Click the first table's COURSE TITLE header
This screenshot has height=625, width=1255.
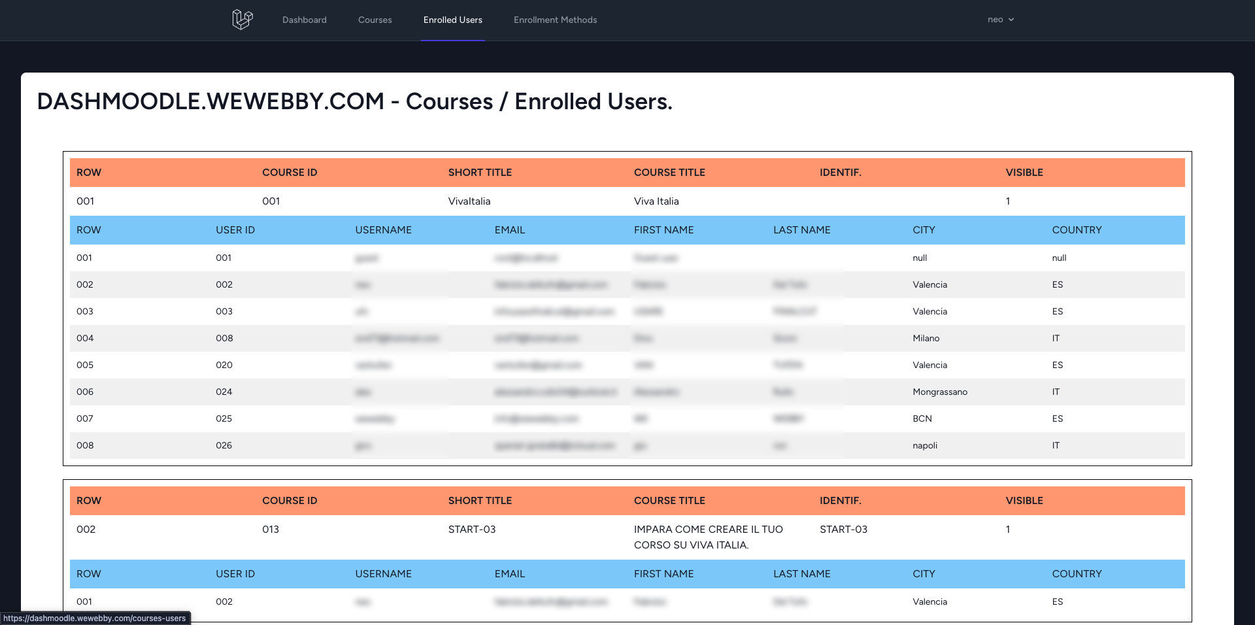[x=669, y=173]
